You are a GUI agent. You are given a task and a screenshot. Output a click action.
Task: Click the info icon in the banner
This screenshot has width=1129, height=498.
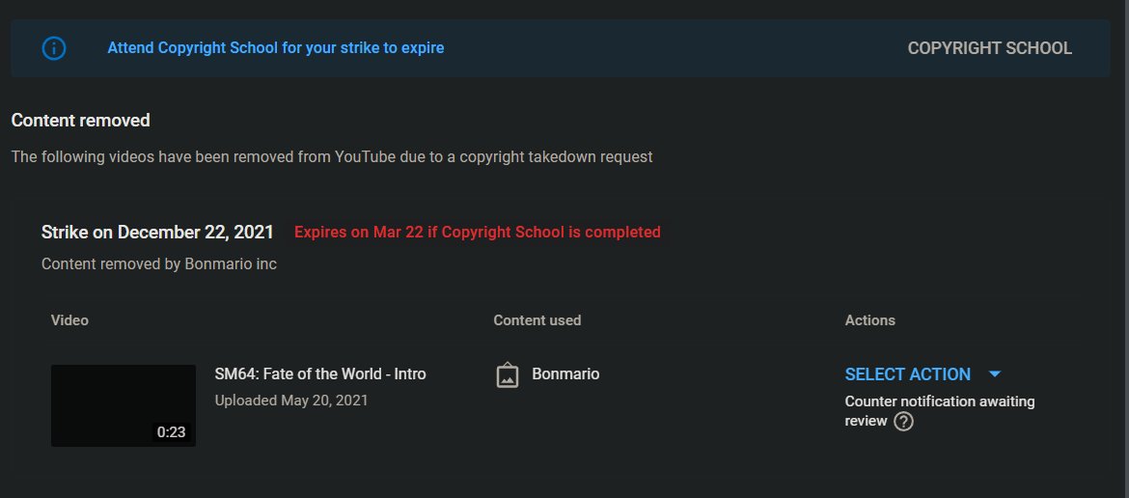point(54,48)
